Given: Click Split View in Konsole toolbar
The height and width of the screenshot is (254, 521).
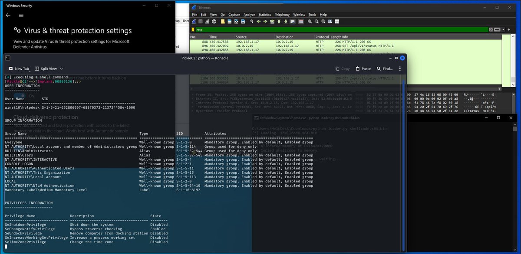Looking at the screenshot, I should (x=46, y=68).
